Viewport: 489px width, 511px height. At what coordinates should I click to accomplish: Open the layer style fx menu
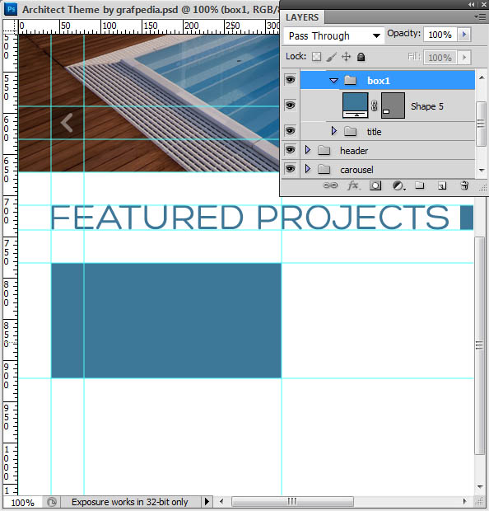pyautogui.click(x=353, y=185)
